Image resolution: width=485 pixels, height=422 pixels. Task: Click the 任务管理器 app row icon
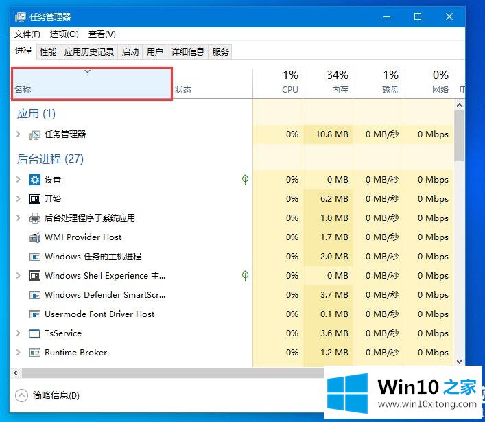(34, 135)
